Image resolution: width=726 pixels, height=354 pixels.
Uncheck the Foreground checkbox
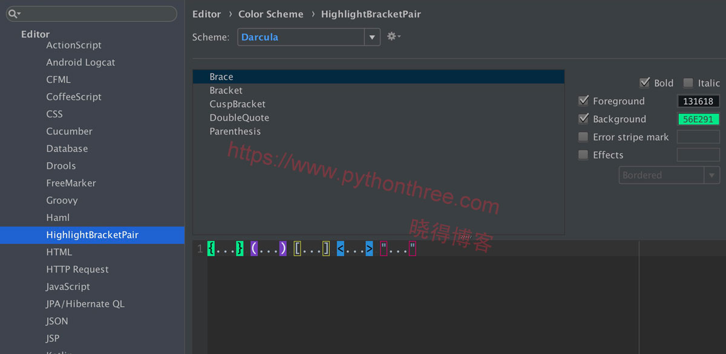[583, 101]
